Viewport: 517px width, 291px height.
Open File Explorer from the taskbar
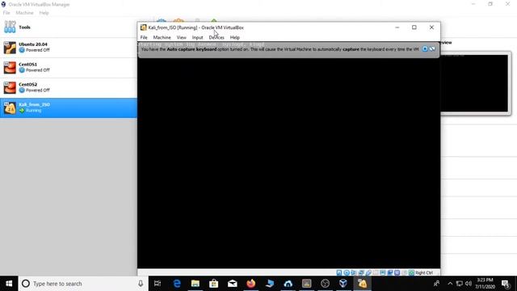(195, 284)
